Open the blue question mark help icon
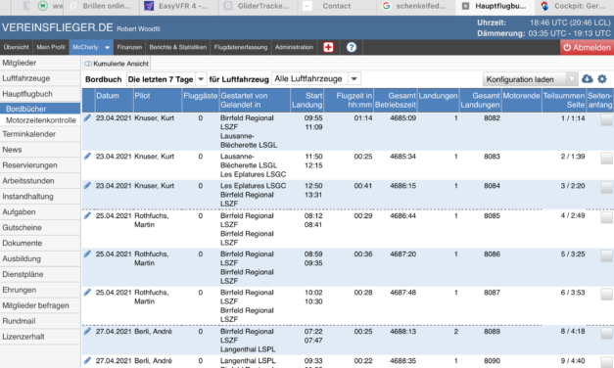 point(352,47)
